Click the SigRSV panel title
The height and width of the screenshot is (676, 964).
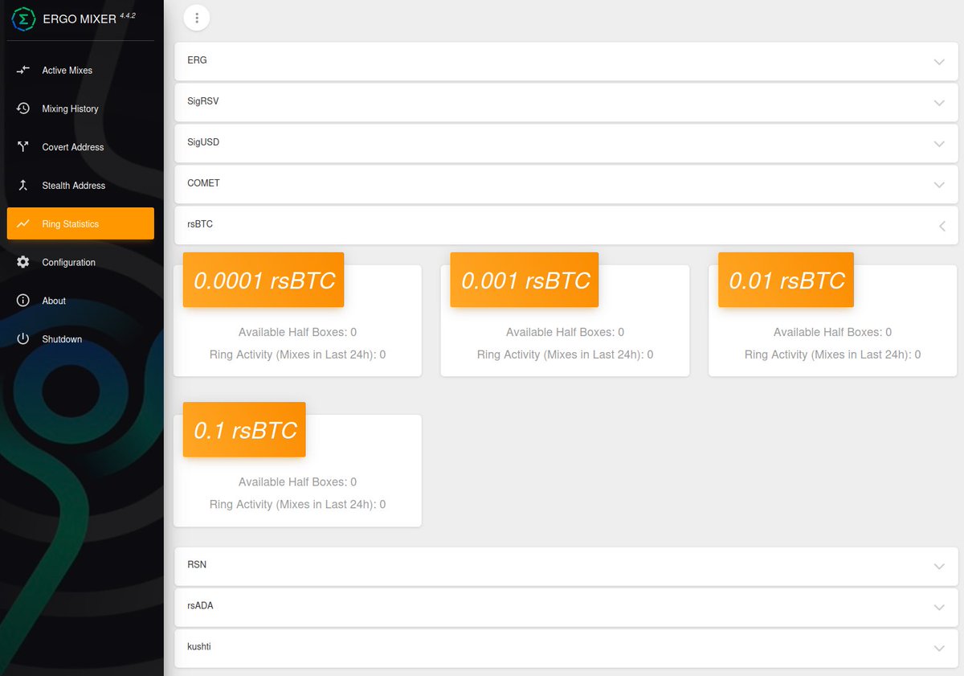202,101
